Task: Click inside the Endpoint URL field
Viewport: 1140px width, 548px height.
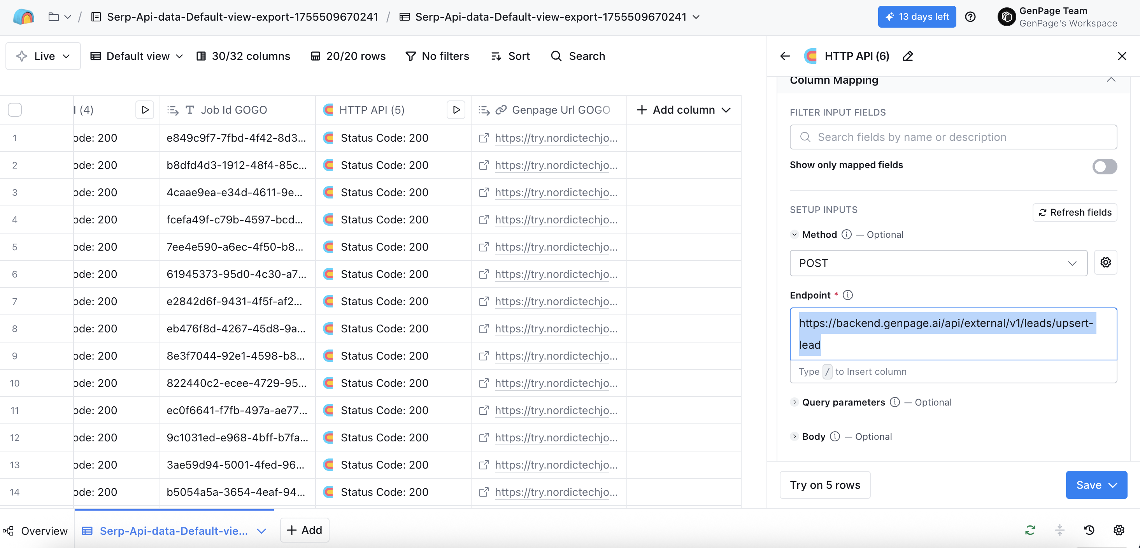Action: pos(953,334)
